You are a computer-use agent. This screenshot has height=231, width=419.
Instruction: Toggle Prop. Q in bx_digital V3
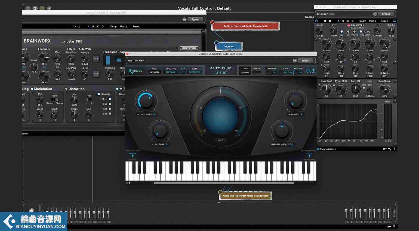point(354,32)
